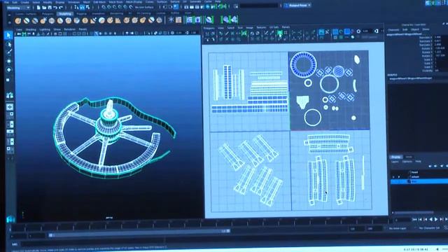The height and width of the screenshot is (252, 448).
Task: Click Play Backward playback button
Action: point(431,219)
